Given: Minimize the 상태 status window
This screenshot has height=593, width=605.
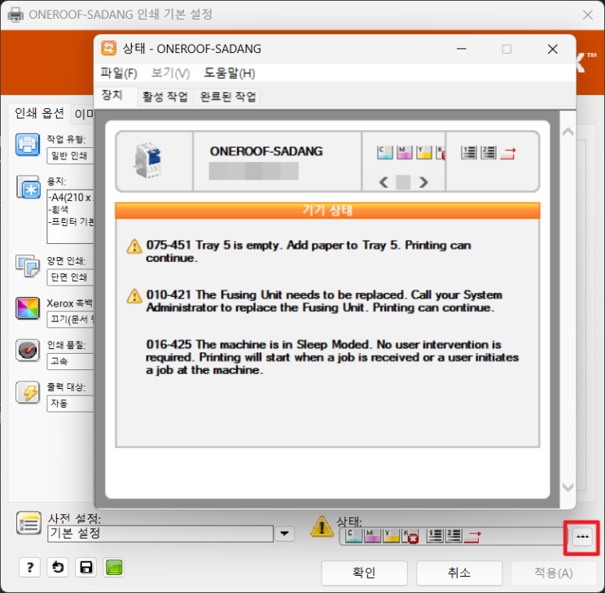Looking at the screenshot, I should pyautogui.click(x=462, y=49).
